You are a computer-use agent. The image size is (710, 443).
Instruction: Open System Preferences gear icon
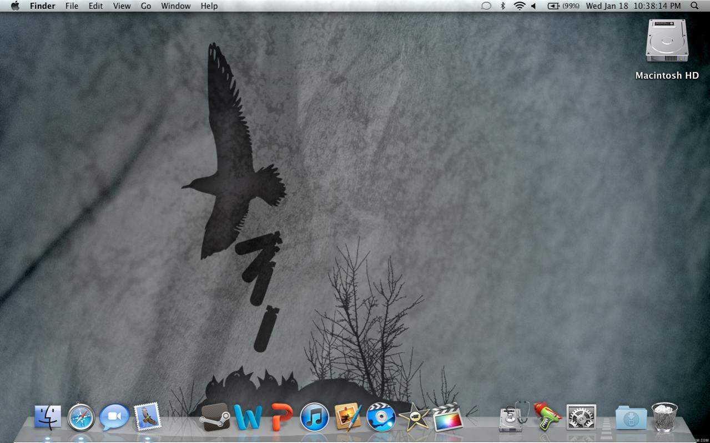(581, 417)
